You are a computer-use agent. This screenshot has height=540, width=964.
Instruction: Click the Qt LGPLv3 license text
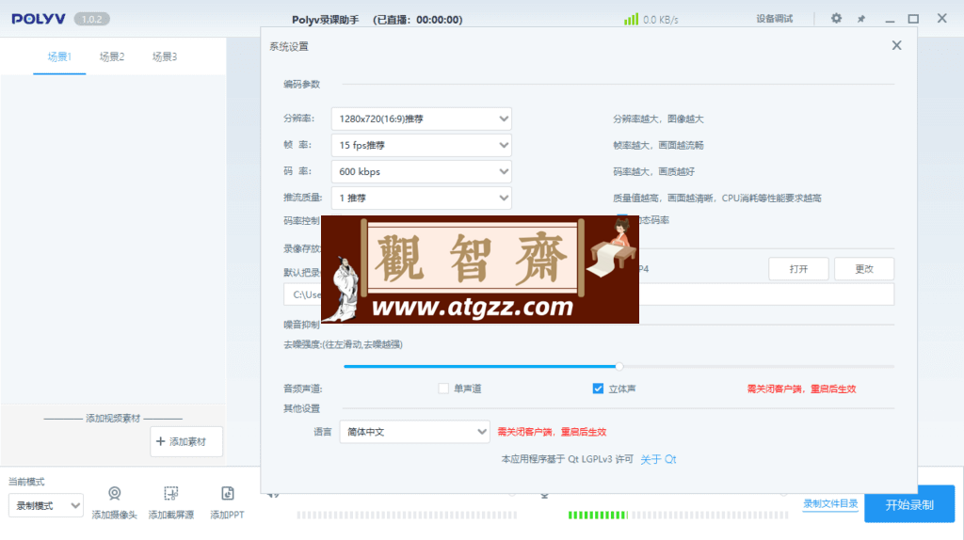(567, 459)
